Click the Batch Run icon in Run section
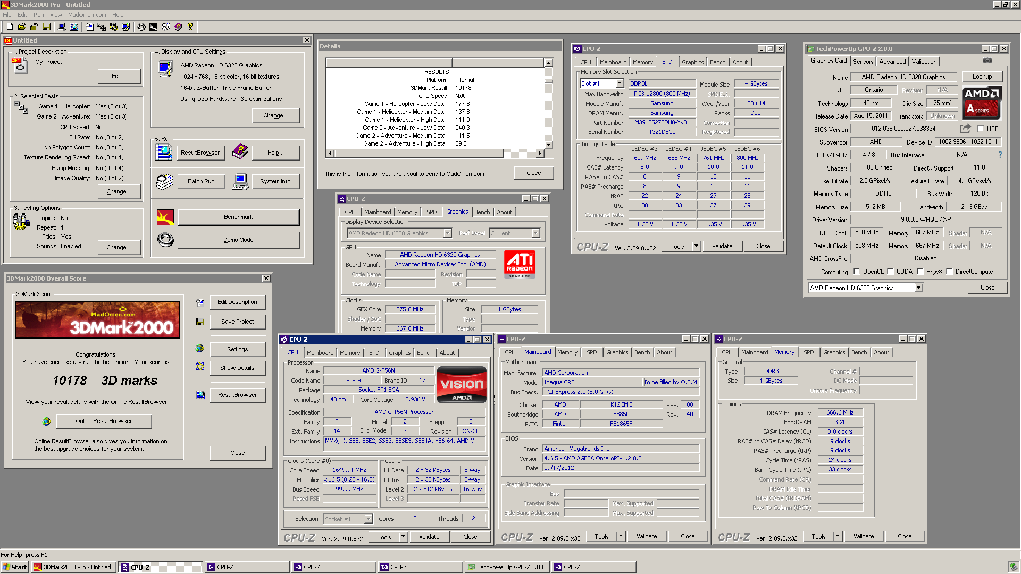This screenshot has height=574, width=1021. click(x=165, y=182)
